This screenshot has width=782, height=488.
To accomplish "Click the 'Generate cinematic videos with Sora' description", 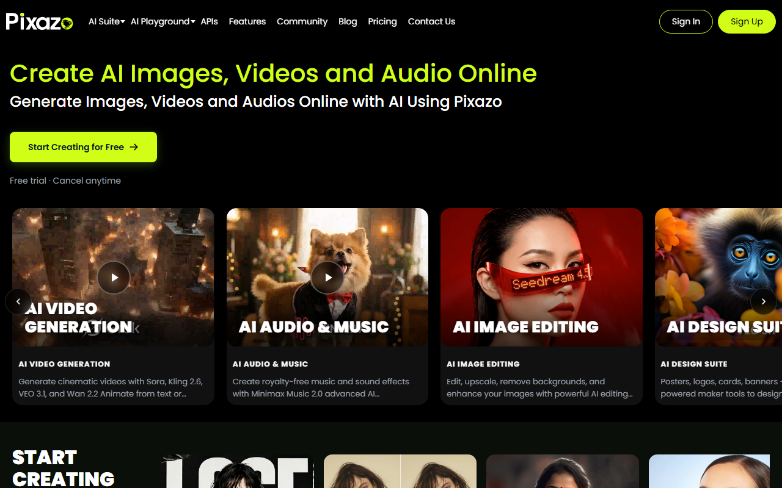I will 111,387.
